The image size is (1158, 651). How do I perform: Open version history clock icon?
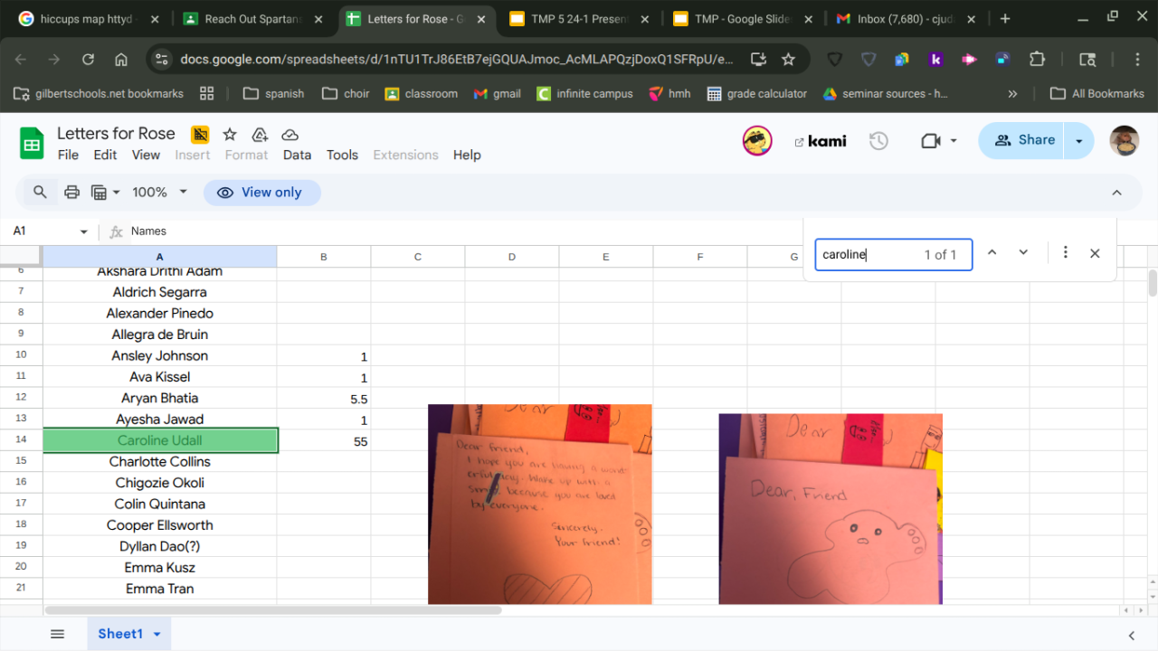point(878,141)
